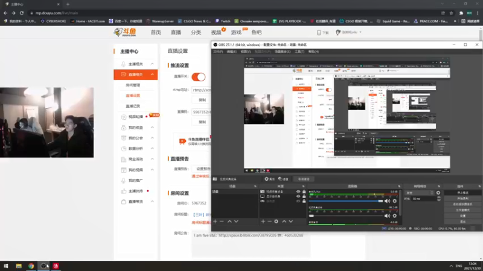The width and height of the screenshot is (483, 271).
Task: Open the 工具 menu in OBS
Action: tap(299, 52)
